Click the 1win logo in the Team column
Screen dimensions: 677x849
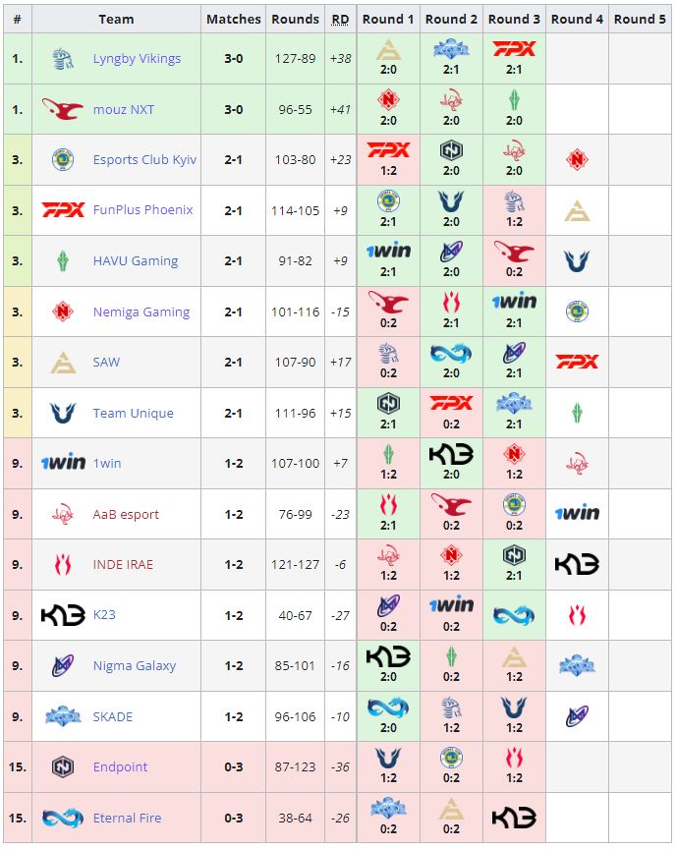[x=63, y=464]
